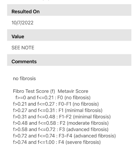Select the F3 (advanced fibrosis) range row
Image resolution: width=133 pixels, height=149 pixels.
[x=61, y=129]
